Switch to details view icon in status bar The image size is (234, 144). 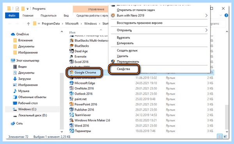(220, 137)
